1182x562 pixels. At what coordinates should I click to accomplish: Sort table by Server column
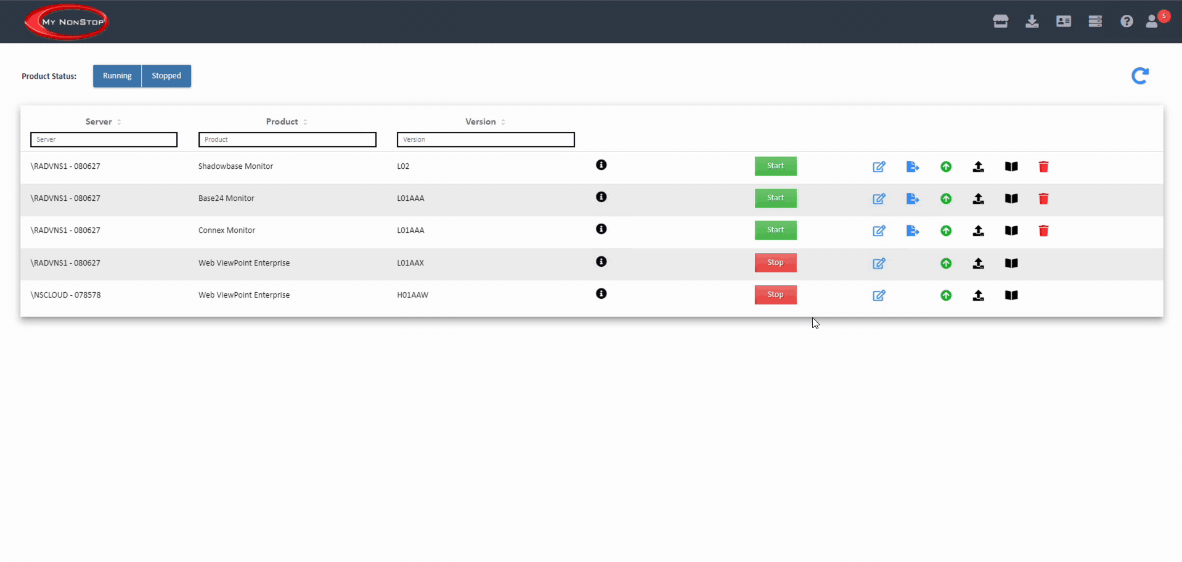103,121
